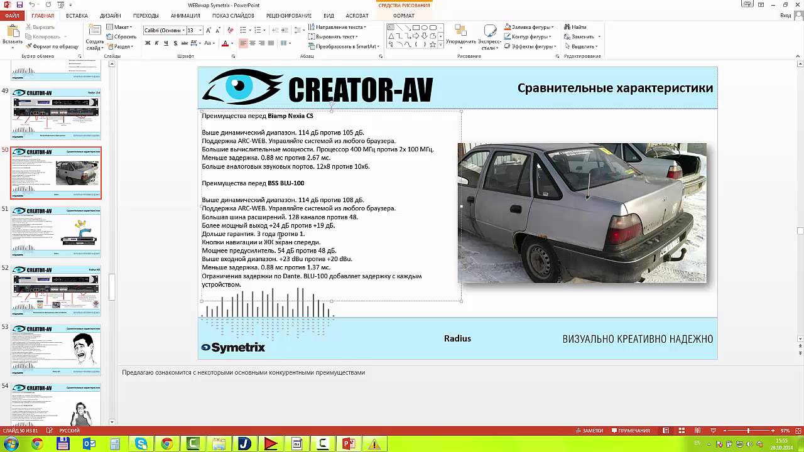Select center text alignment

pos(253,43)
